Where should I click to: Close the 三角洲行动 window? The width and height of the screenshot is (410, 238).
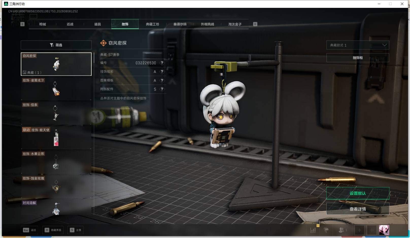point(402,4)
